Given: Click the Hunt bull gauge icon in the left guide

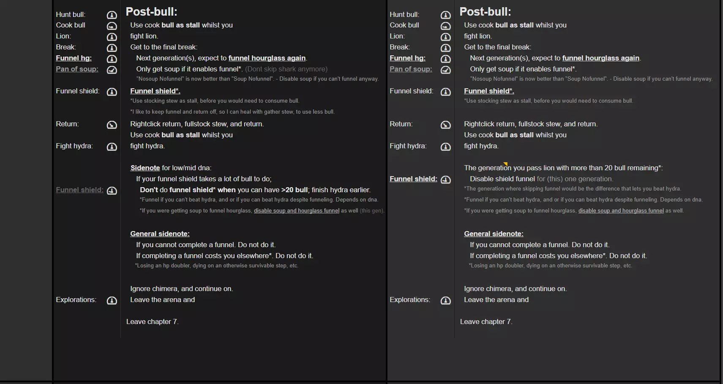Looking at the screenshot, I should pyautogui.click(x=112, y=15).
